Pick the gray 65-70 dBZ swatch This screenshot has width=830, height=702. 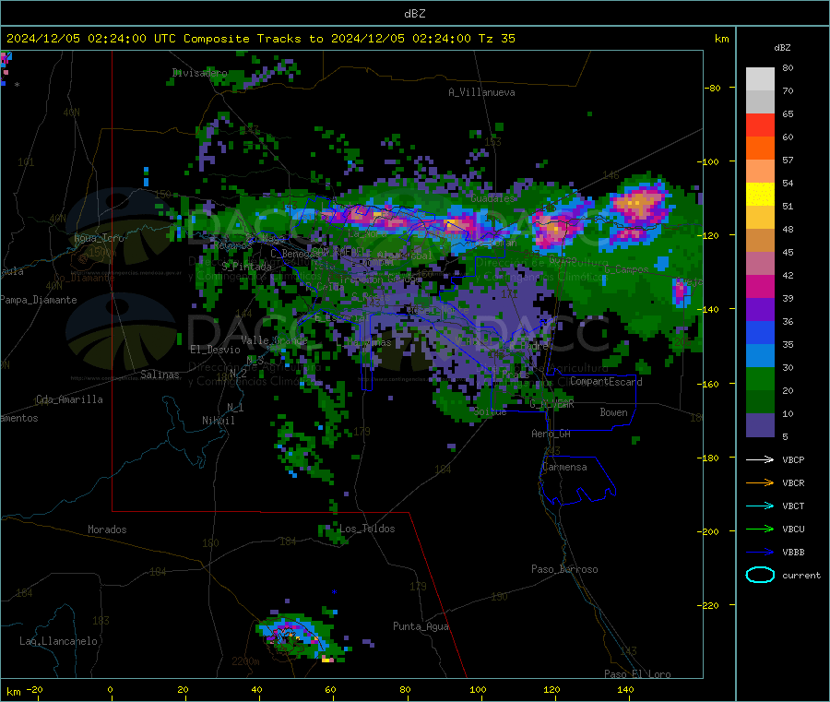point(760,102)
